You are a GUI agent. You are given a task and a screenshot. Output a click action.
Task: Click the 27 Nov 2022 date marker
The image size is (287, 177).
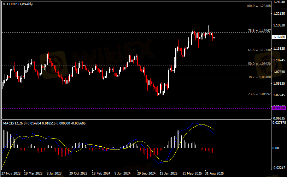coord(11,173)
